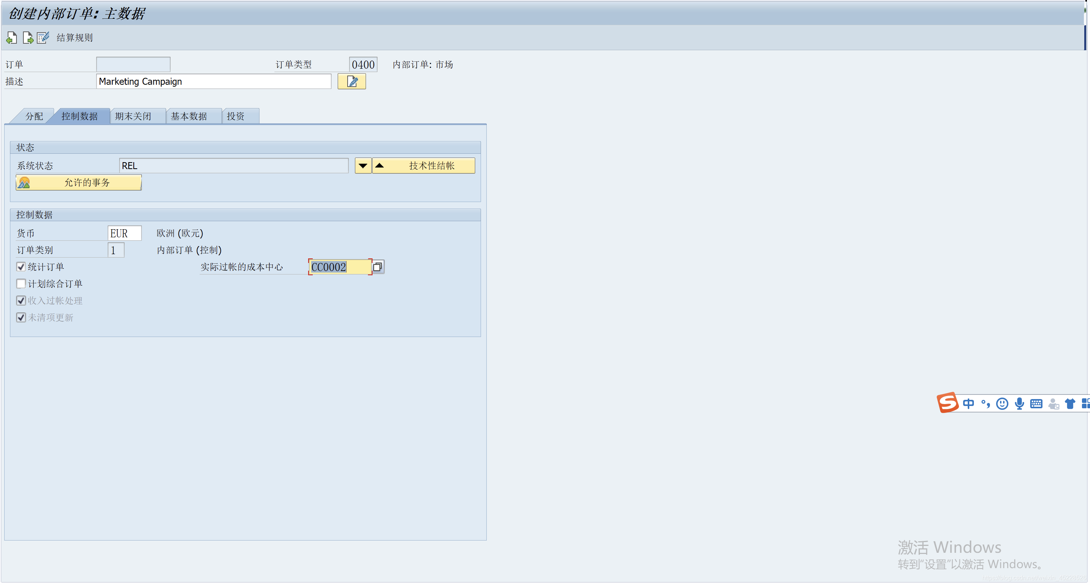Click the down arrow next to system status
1090x585 pixels.
click(x=363, y=166)
